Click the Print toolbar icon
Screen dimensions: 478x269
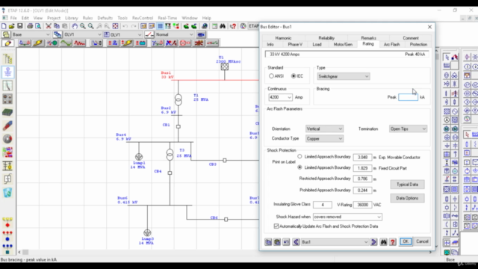pyautogui.click(x=30, y=26)
